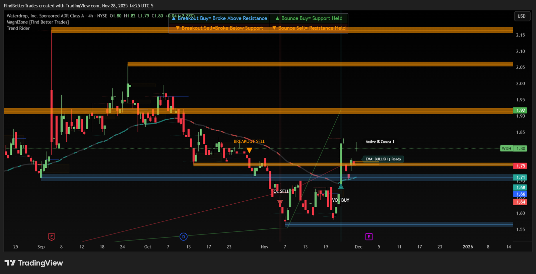Click the red Vol Sell down arrow
Screen dimensions: 536x274
(x=280, y=203)
